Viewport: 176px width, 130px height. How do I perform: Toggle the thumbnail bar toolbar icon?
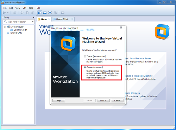pos(45,13)
